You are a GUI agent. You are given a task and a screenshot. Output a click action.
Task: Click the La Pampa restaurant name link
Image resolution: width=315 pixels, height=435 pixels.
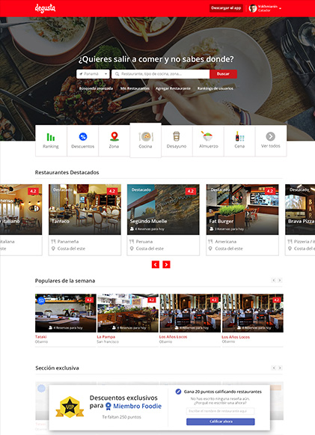[106, 337]
